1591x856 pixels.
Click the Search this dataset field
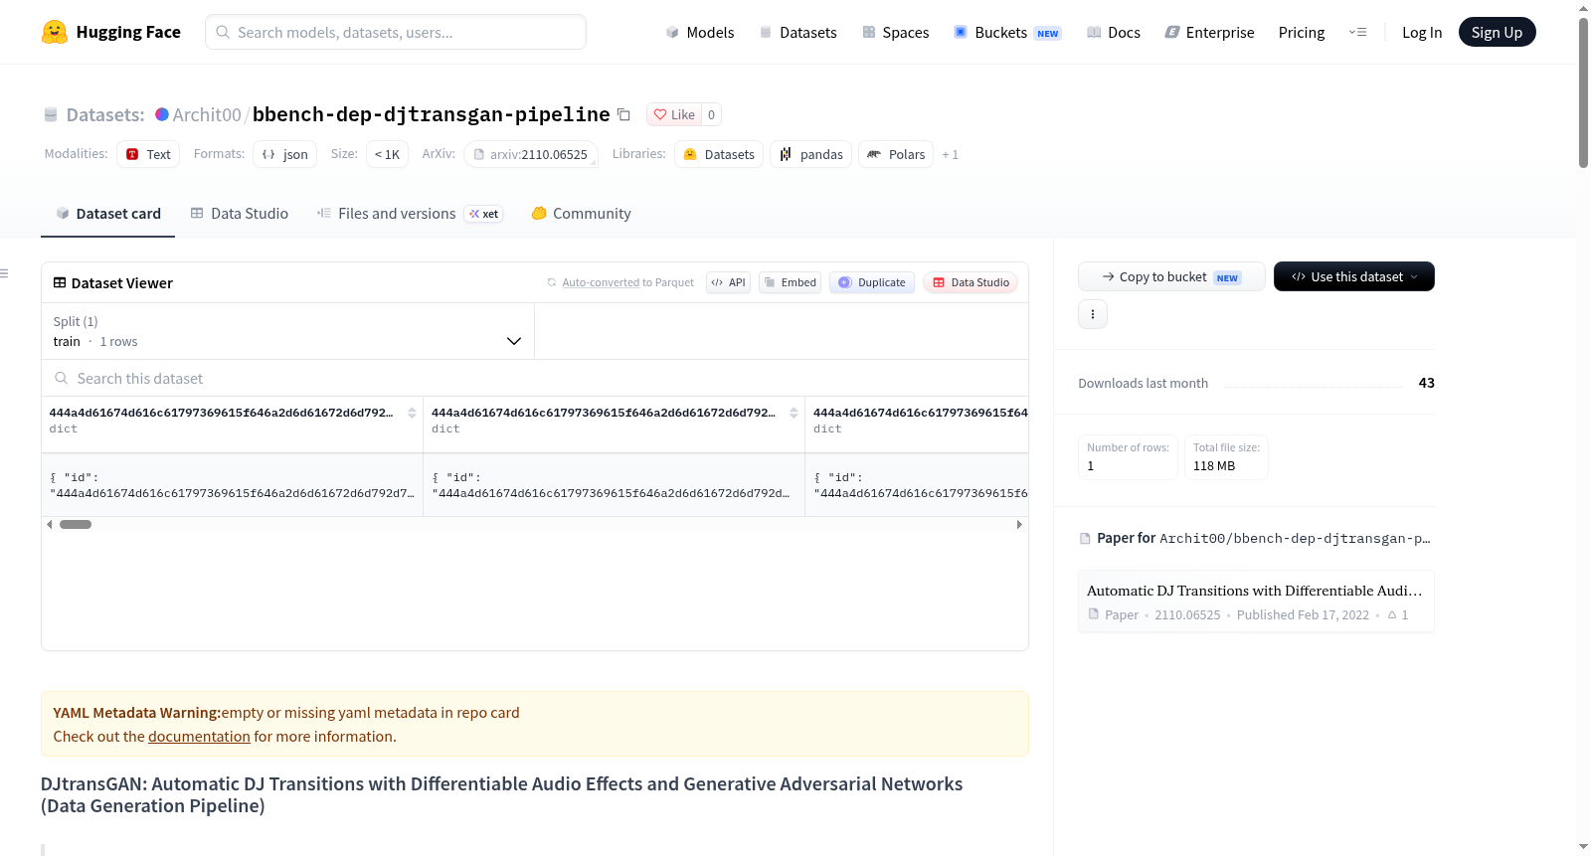point(535,379)
